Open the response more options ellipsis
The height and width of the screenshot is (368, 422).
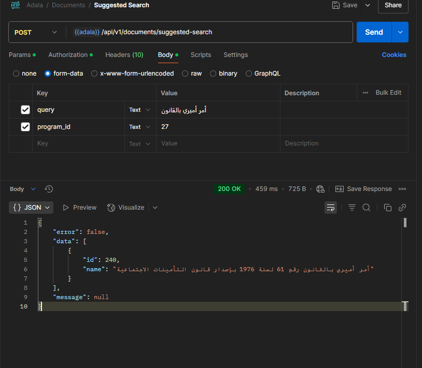pos(402,189)
